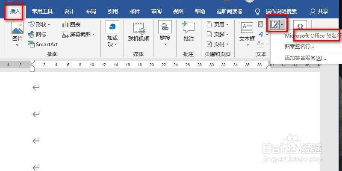Click the third paragraph mark in document
342x171 pixels.
36,141
